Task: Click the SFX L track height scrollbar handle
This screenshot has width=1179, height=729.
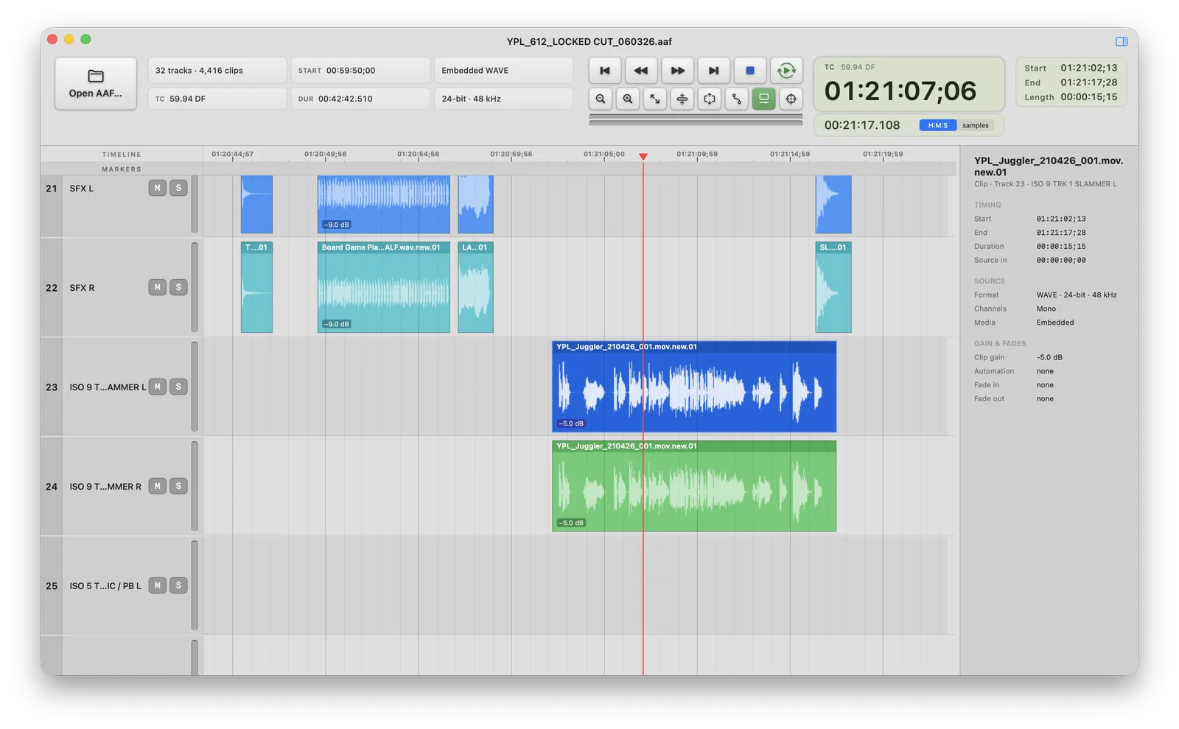Action: pos(195,204)
